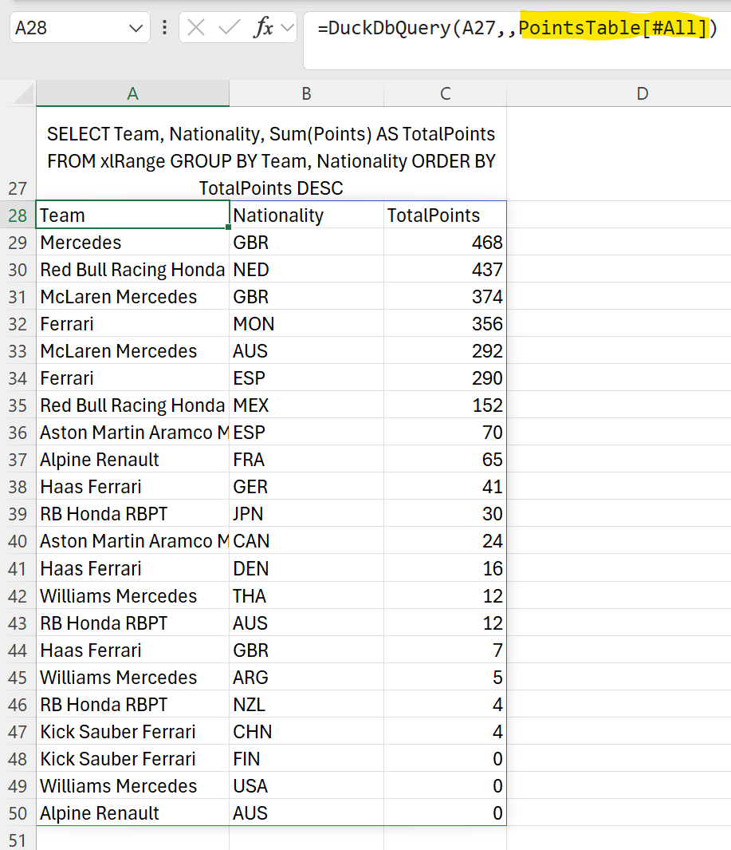
Task: Select the Team header cell A28
Action: click(132, 215)
